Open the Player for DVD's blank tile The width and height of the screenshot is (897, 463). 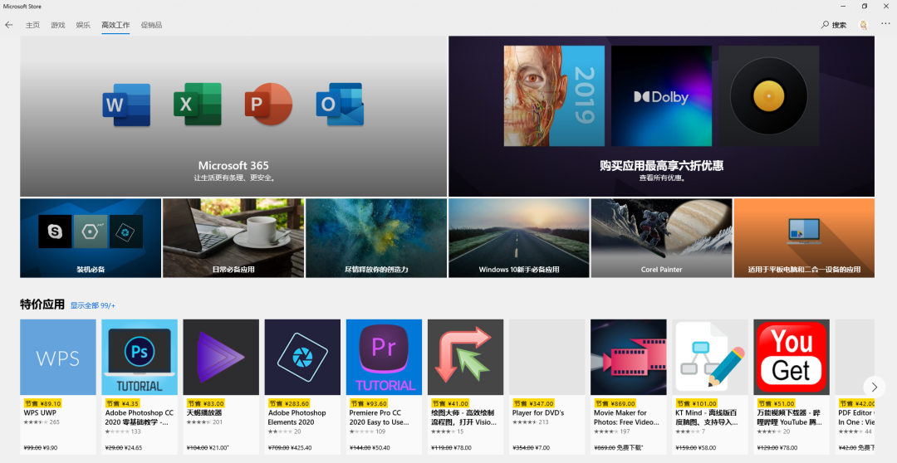click(x=547, y=358)
